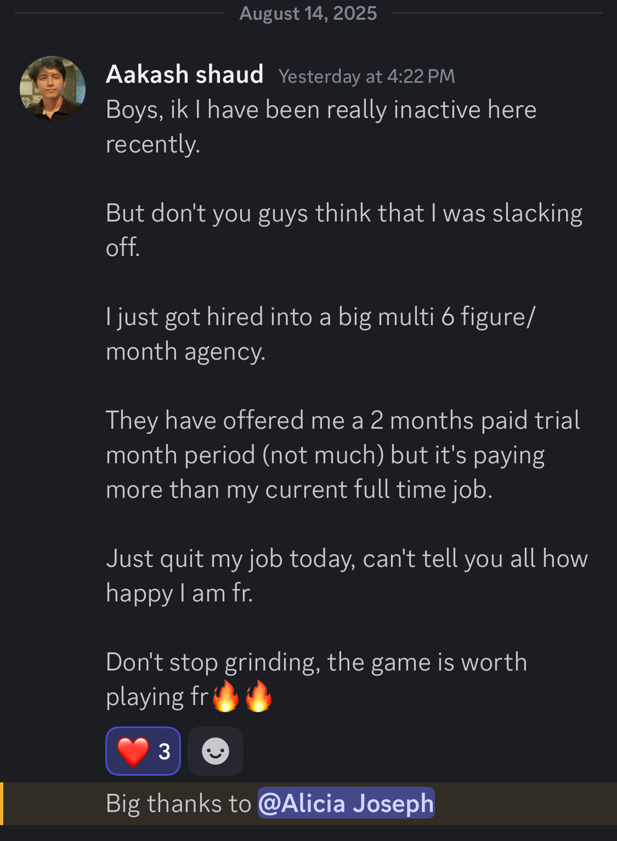Select the 'I was slacking off' paragraph

click(344, 230)
